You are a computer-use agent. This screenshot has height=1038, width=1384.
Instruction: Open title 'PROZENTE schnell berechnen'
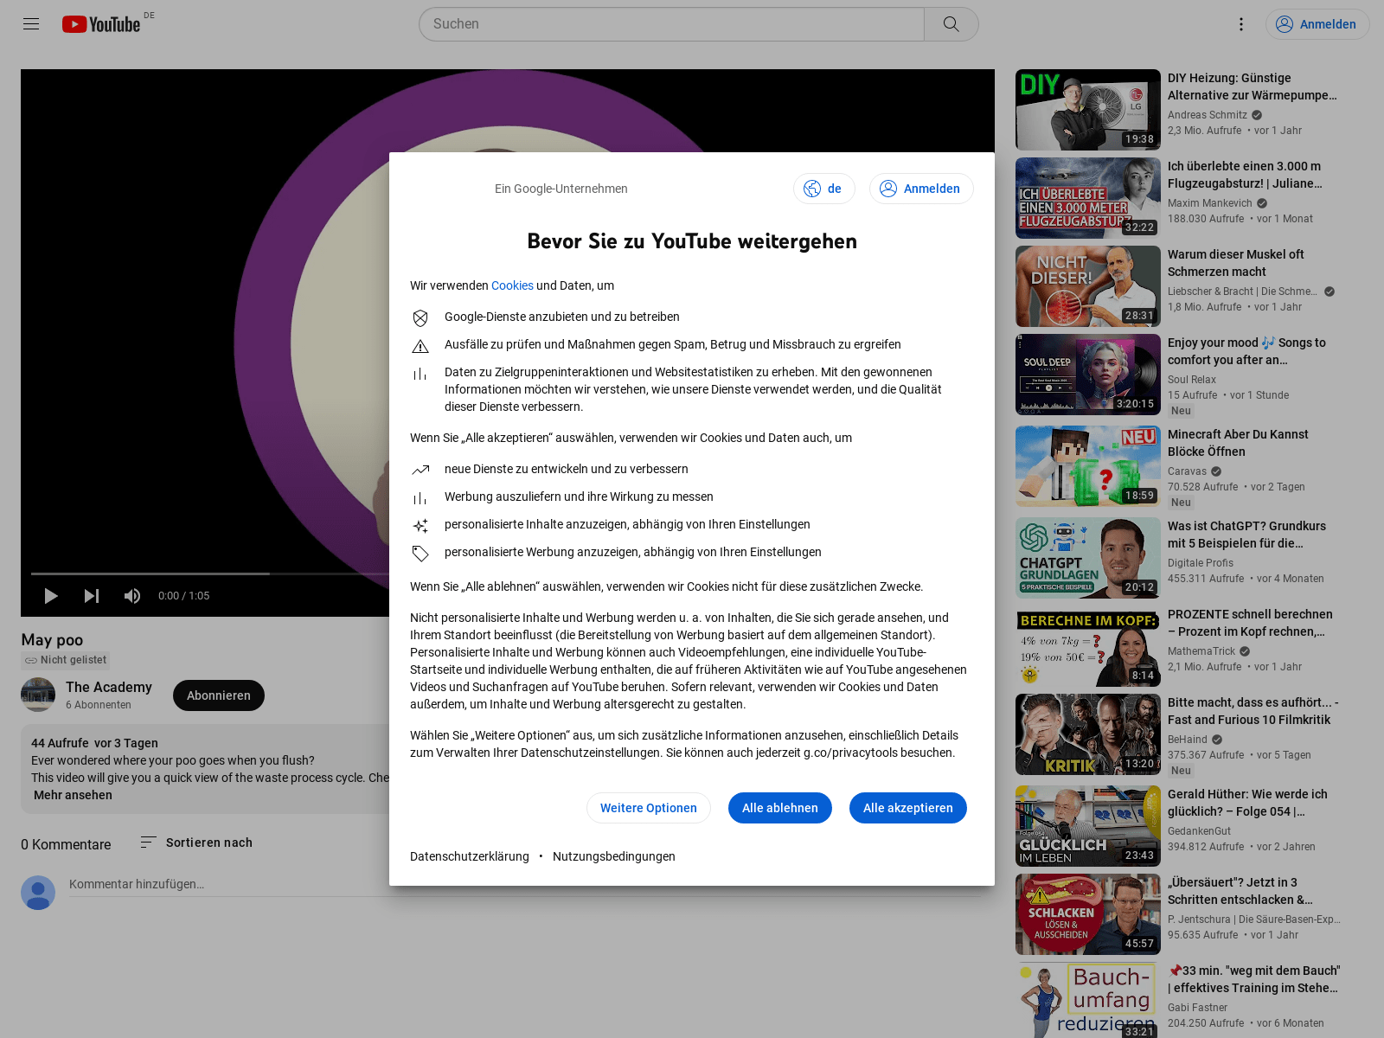coord(1250,623)
